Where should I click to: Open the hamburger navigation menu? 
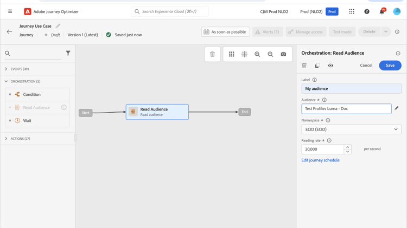[x=10, y=11]
